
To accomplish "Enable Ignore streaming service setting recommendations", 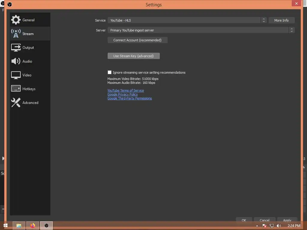I will pyautogui.click(x=109, y=72).
